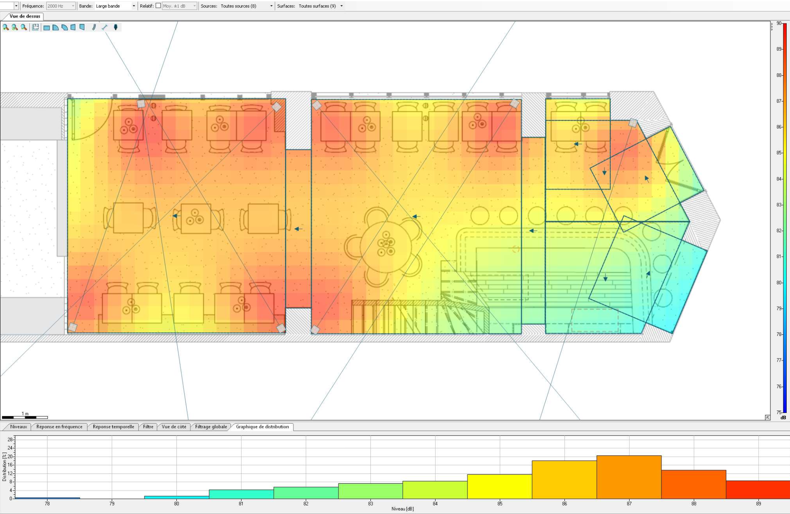Select the speaker in the right bar area
790x514 pixels.
pos(633,123)
